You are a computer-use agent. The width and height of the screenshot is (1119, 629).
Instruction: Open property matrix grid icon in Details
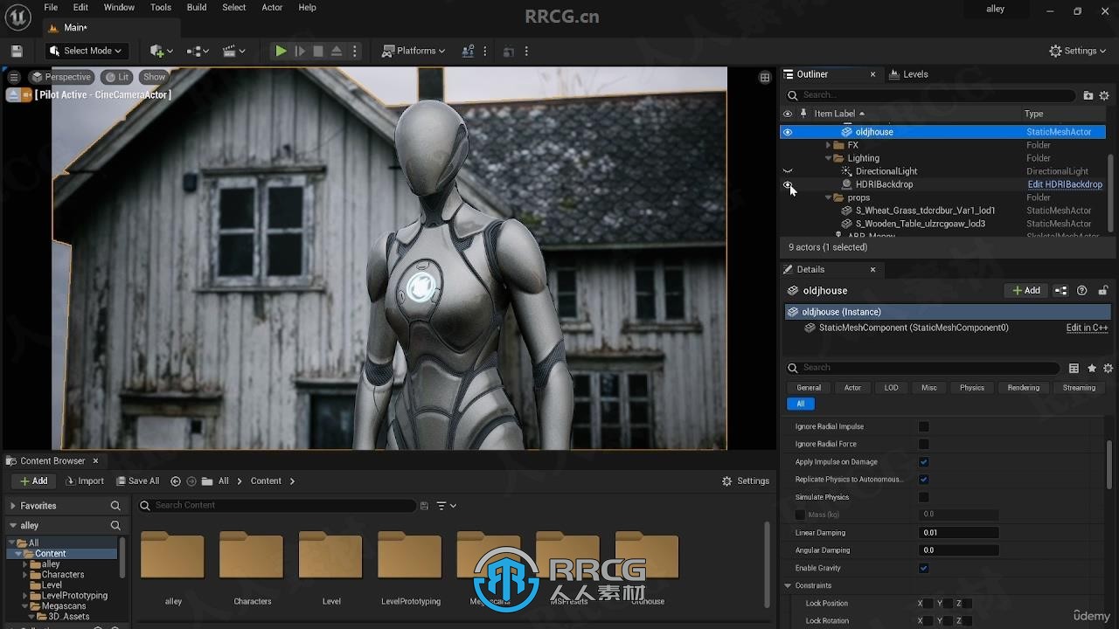point(1074,369)
